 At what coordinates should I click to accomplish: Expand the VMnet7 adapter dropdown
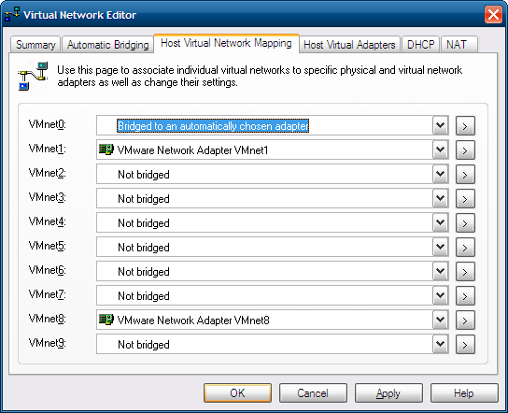(440, 295)
